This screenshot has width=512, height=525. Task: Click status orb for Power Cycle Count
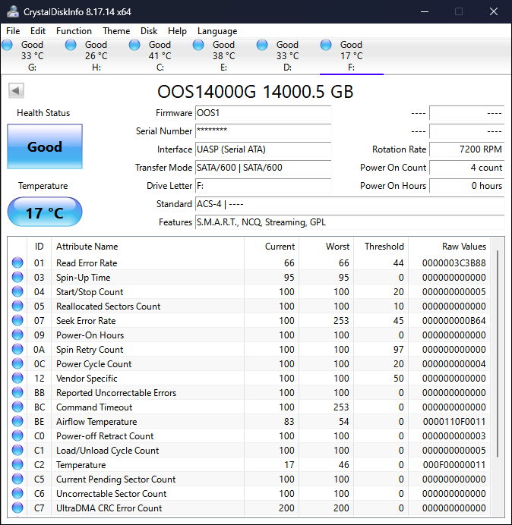[x=17, y=363]
